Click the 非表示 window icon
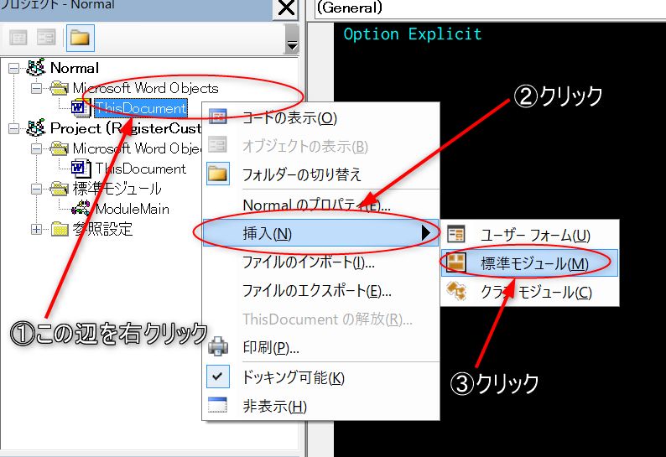 [218, 405]
